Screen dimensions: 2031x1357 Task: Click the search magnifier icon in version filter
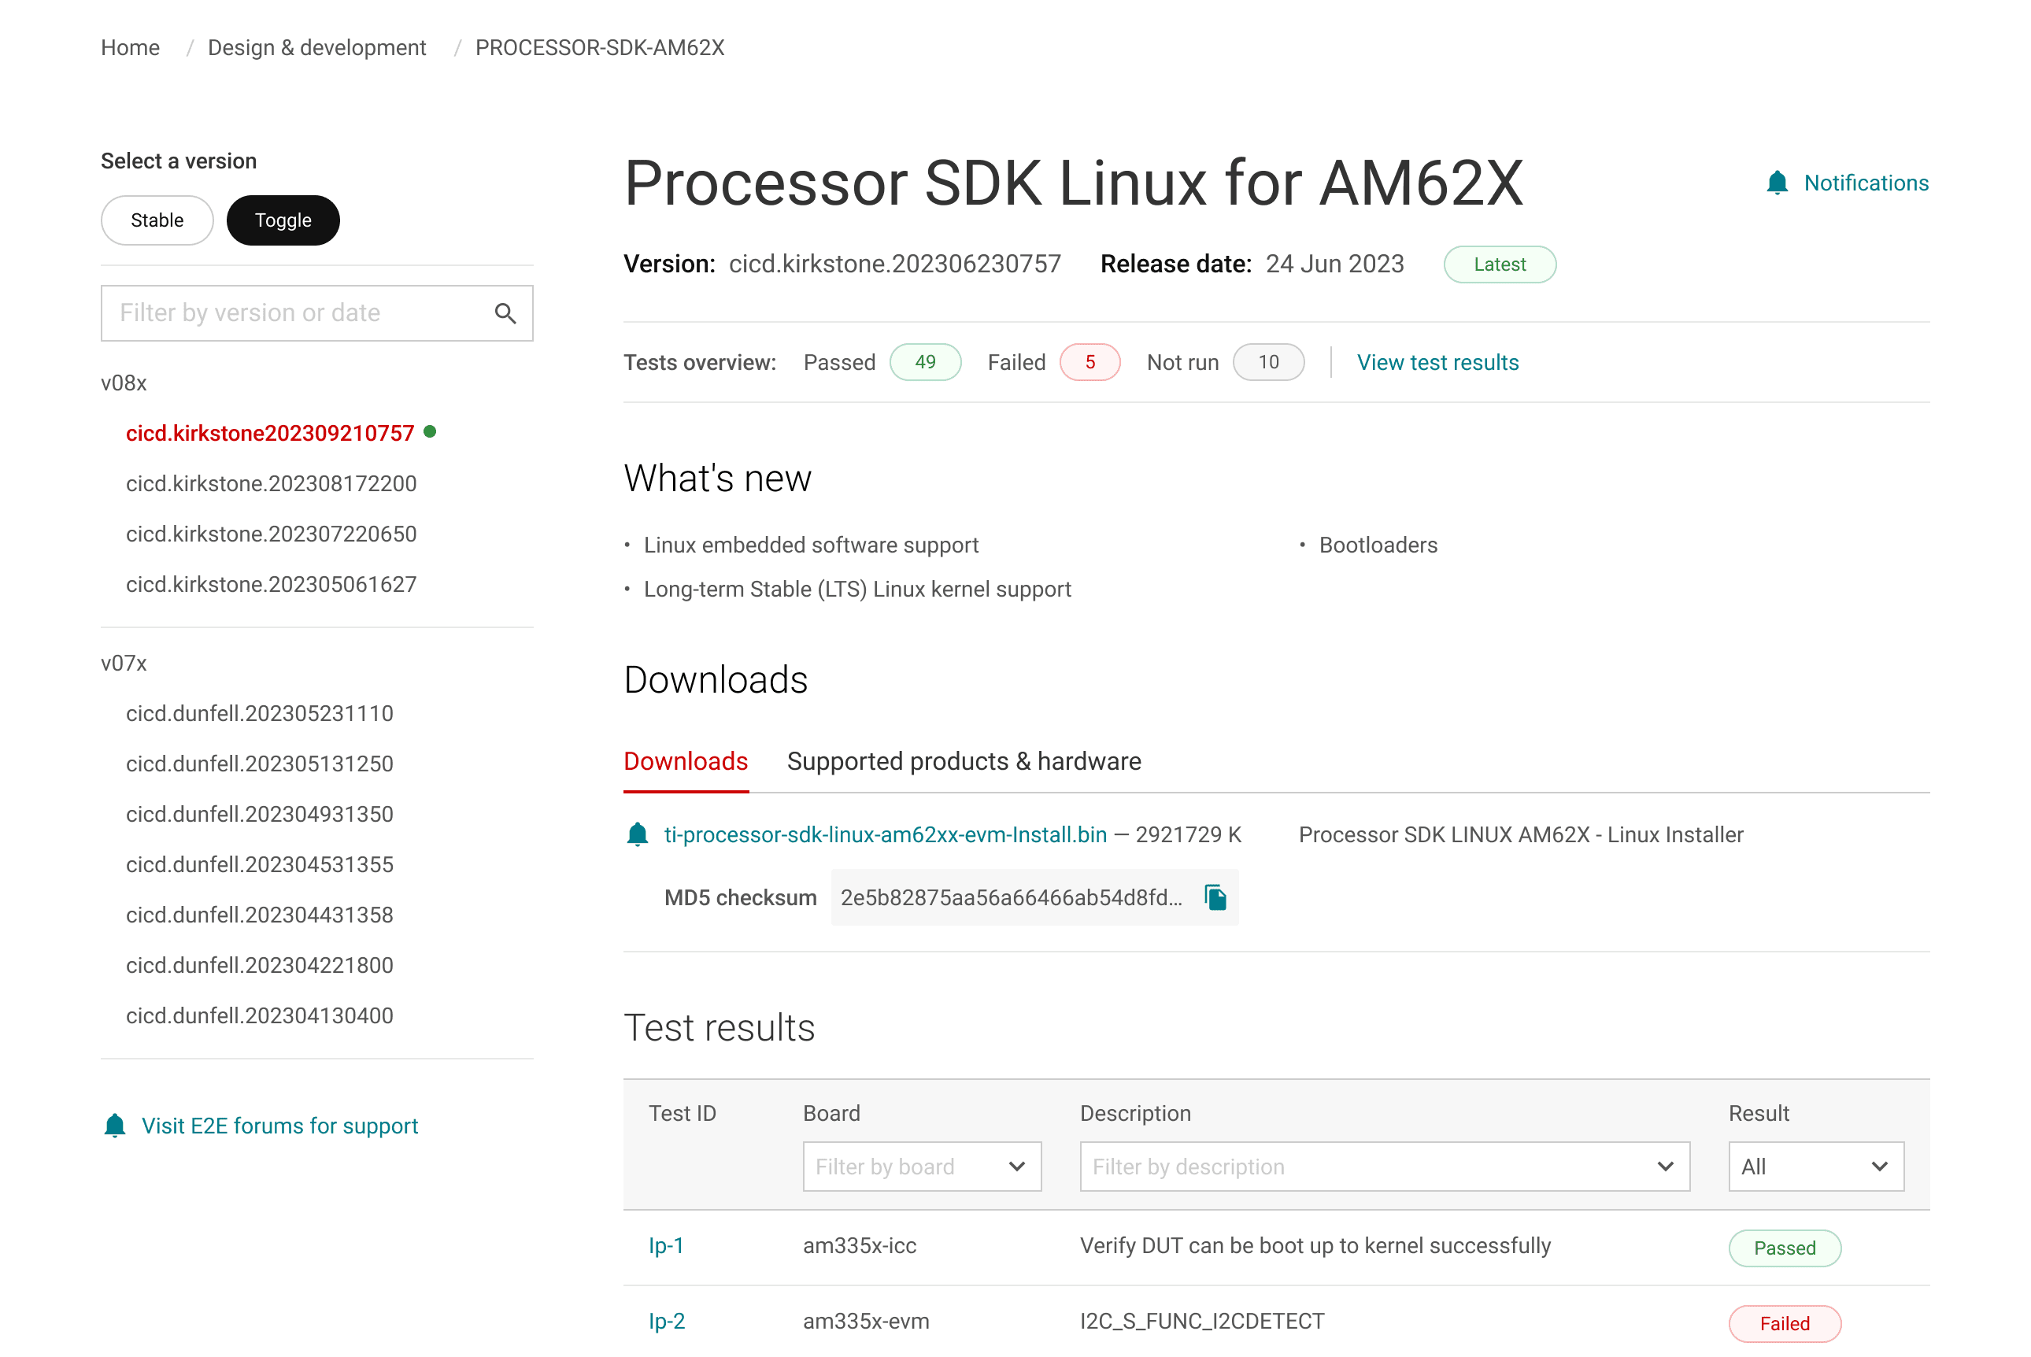pyautogui.click(x=505, y=313)
